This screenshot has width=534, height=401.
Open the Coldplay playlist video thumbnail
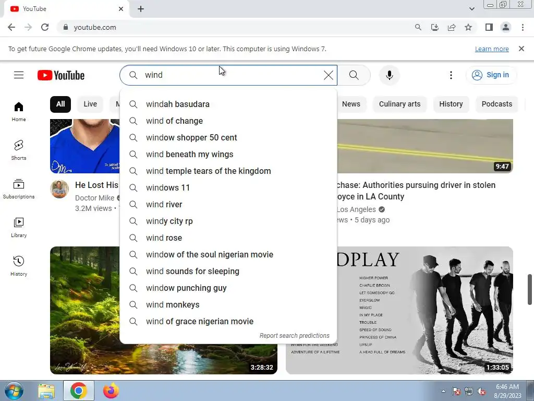[425, 310]
